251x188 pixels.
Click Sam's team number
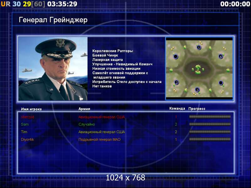click(x=176, y=124)
